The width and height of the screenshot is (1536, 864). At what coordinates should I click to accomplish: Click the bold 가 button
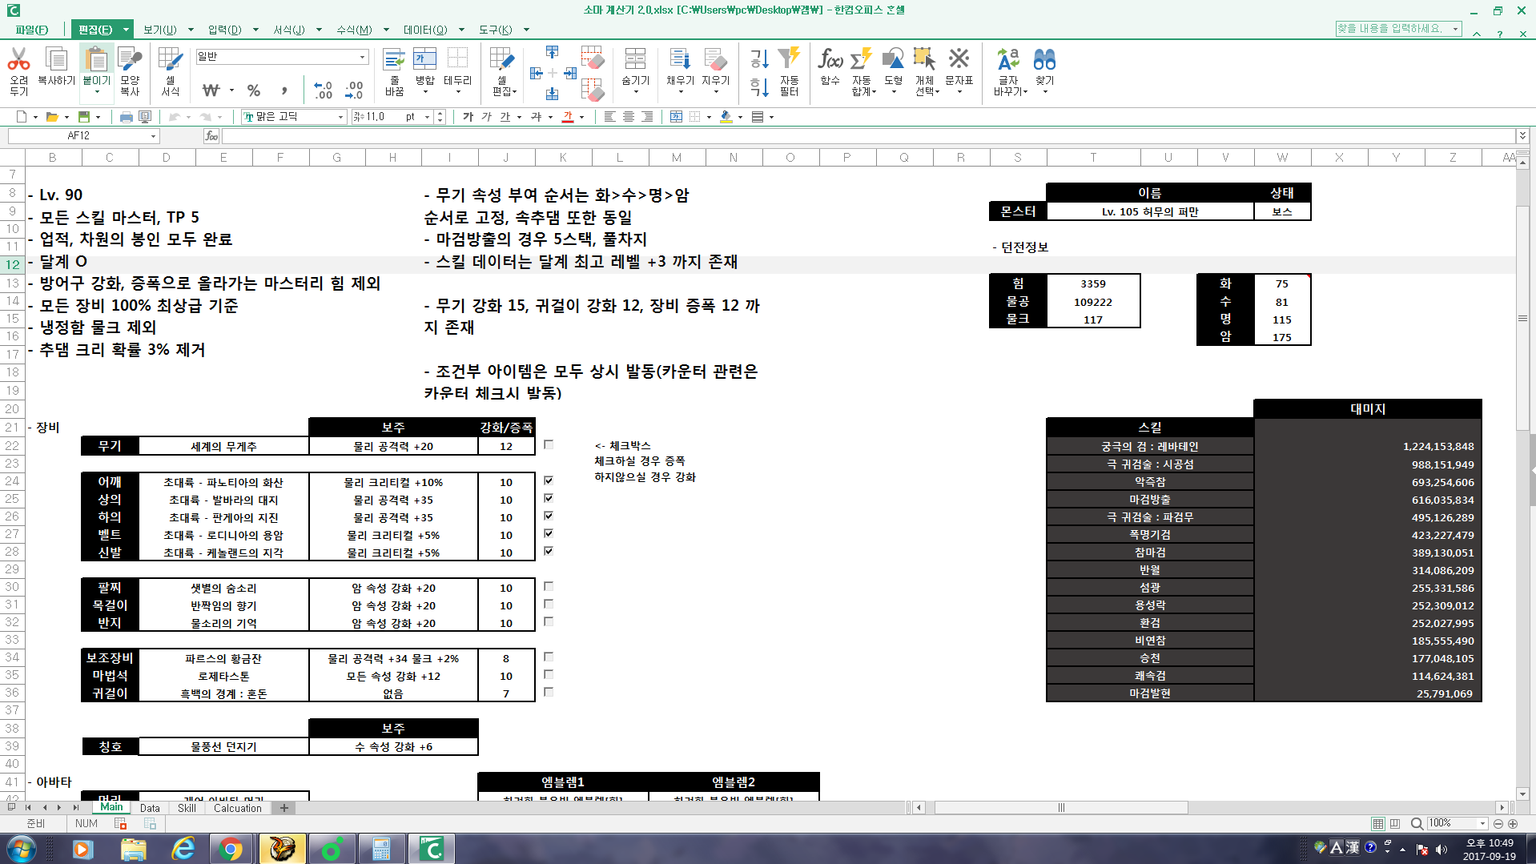(x=468, y=117)
